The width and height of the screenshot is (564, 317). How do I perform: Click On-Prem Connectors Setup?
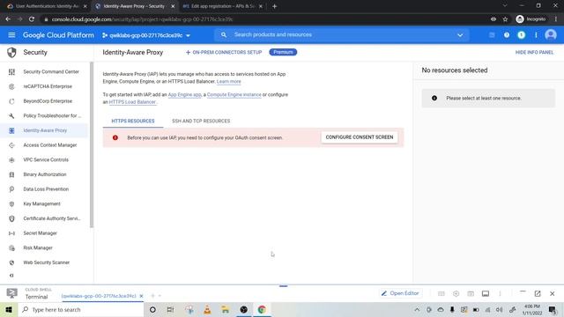pyautogui.click(x=224, y=53)
